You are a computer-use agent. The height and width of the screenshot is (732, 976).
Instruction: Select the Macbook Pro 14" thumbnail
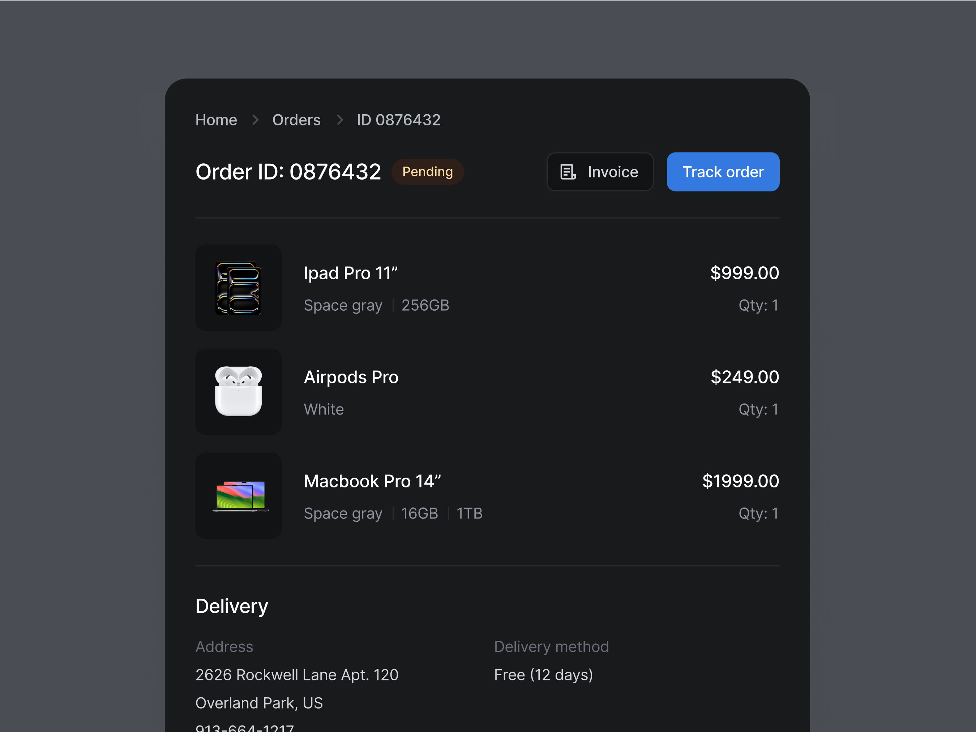[x=238, y=496]
